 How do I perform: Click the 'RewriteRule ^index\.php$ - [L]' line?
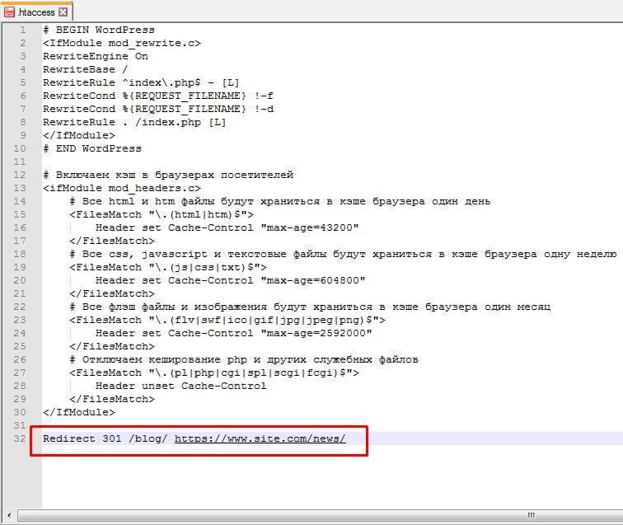141,82
